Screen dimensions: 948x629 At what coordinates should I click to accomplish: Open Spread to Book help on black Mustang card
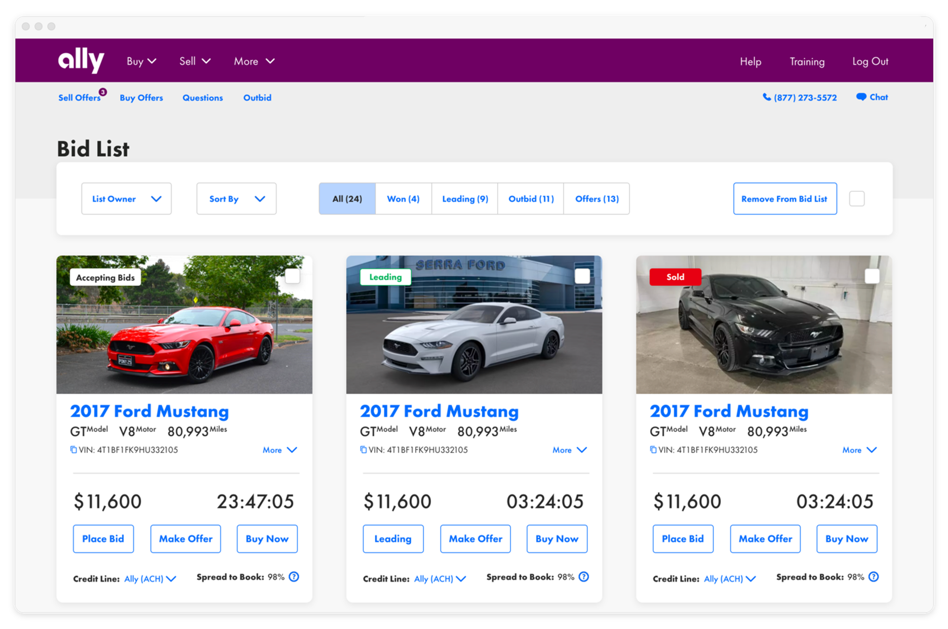(x=873, y=577)
